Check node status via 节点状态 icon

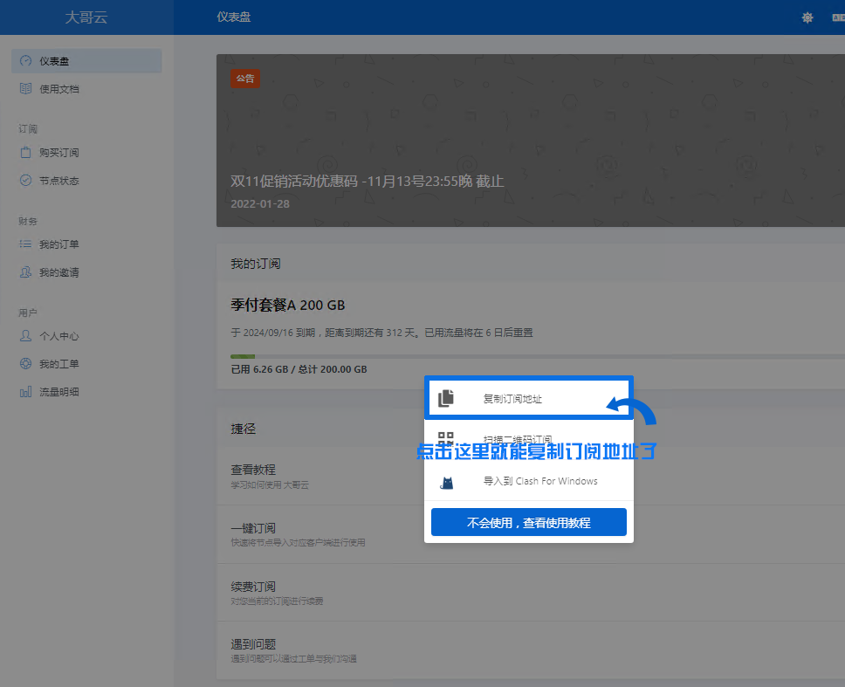point(24,181)
